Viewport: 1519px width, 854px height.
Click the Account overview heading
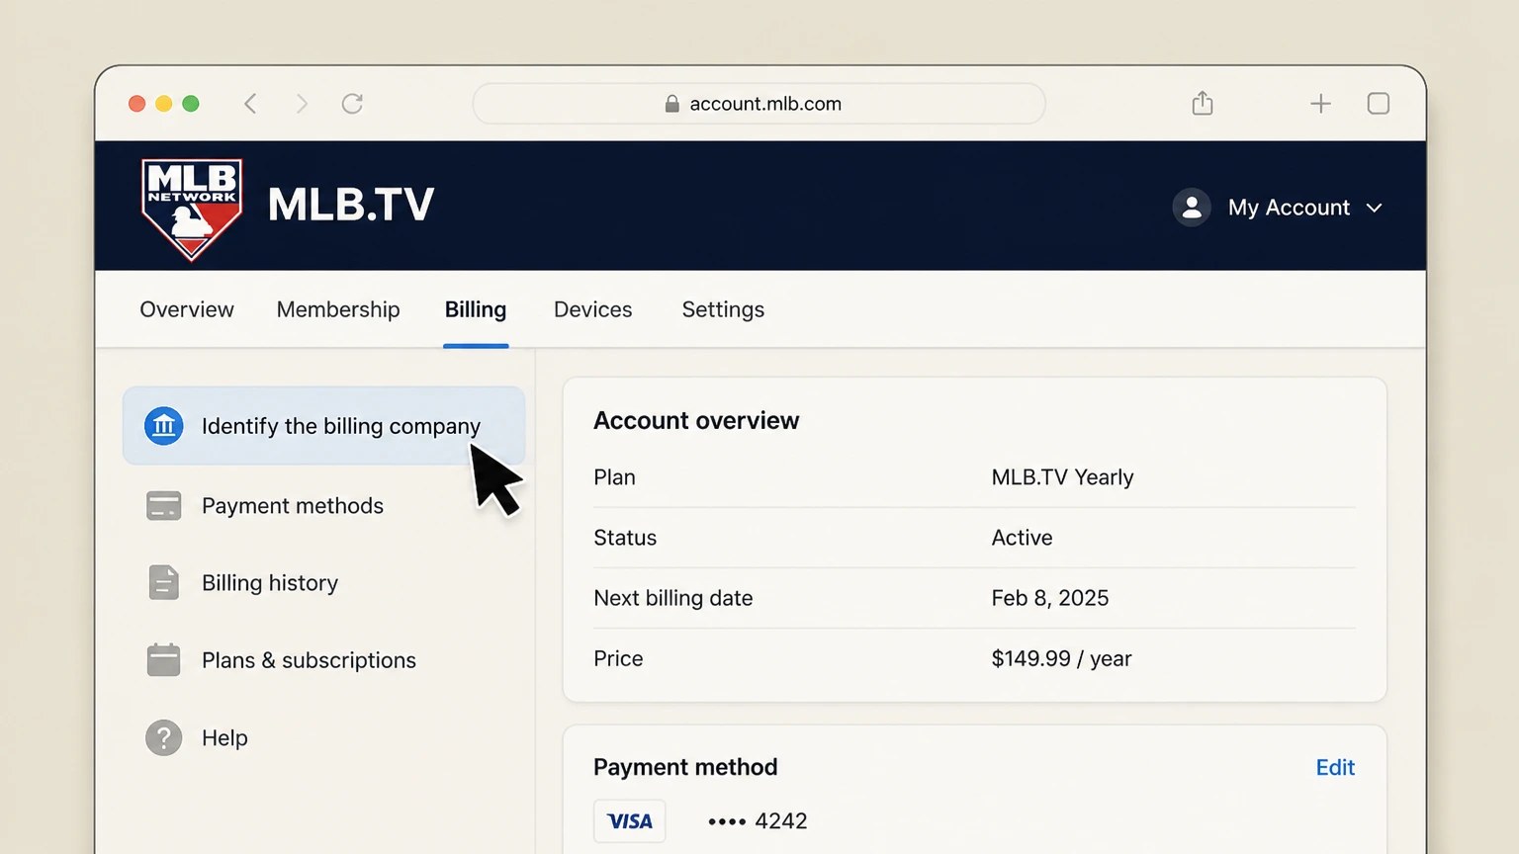point(696,421)
